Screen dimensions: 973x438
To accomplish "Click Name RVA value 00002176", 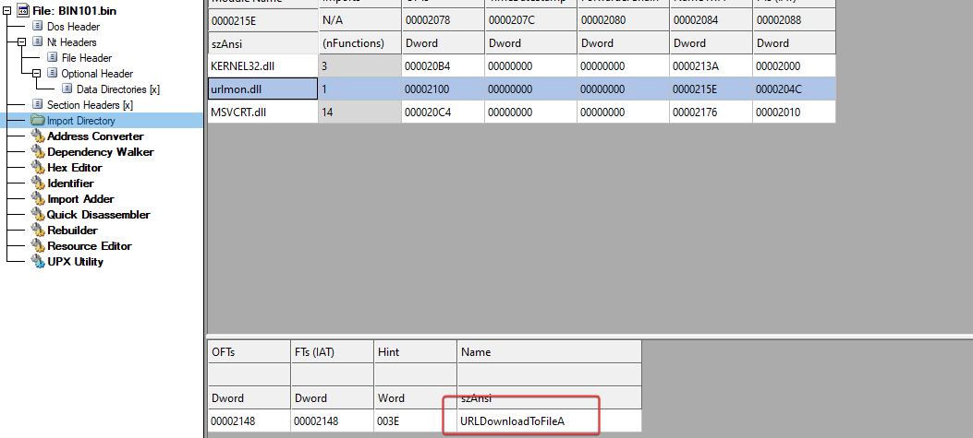I will 712,112.
